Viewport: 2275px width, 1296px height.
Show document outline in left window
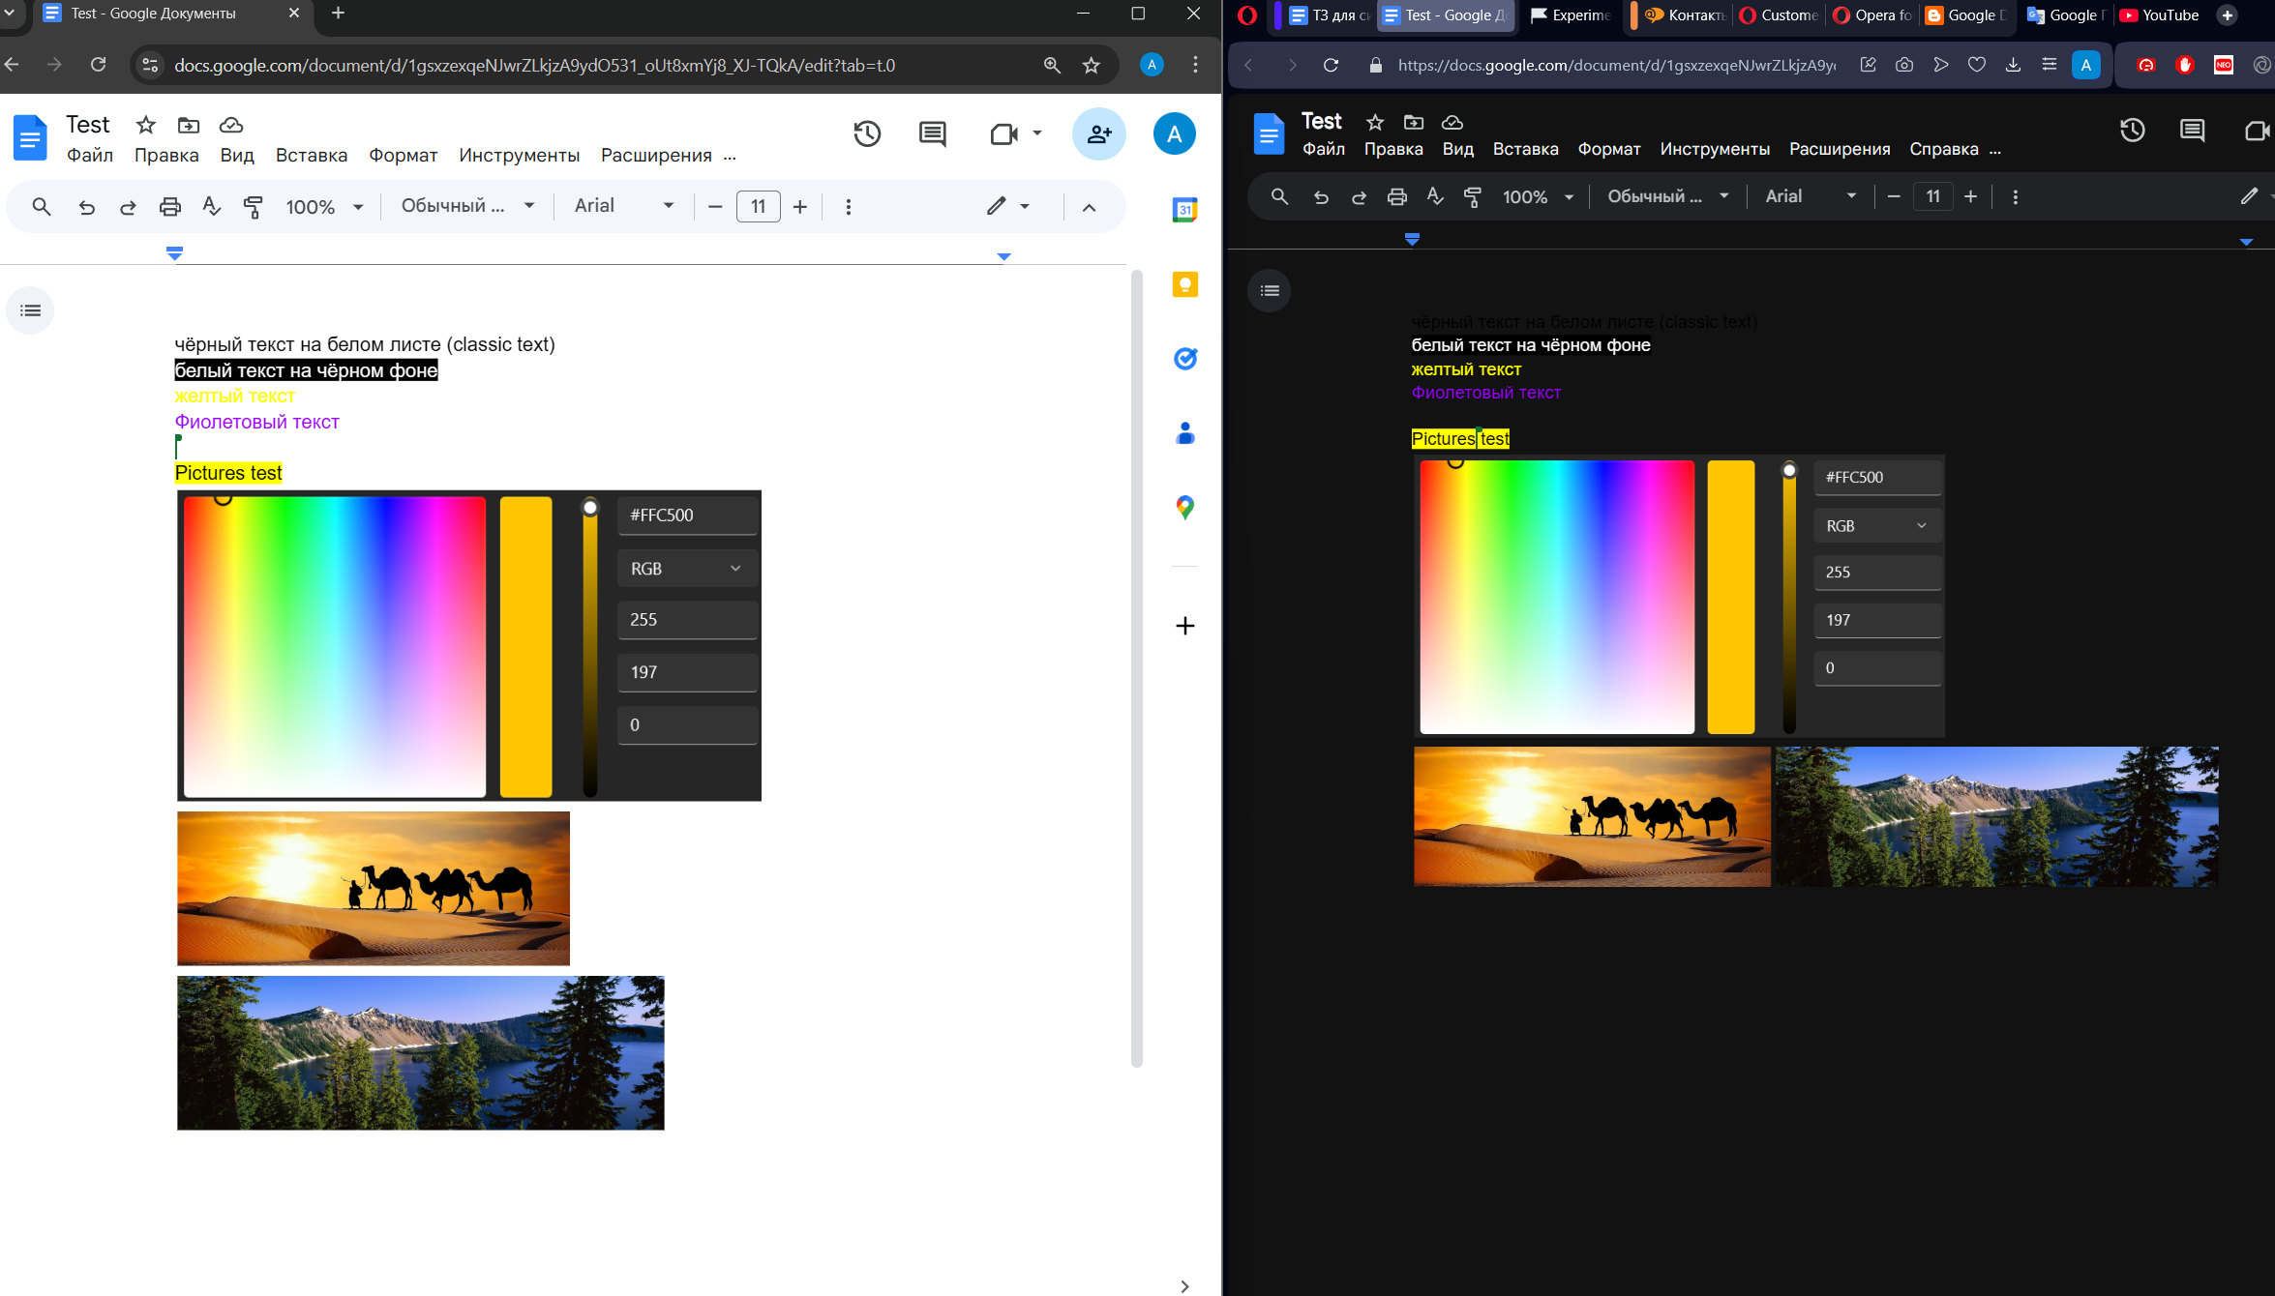tap(30, 310)
